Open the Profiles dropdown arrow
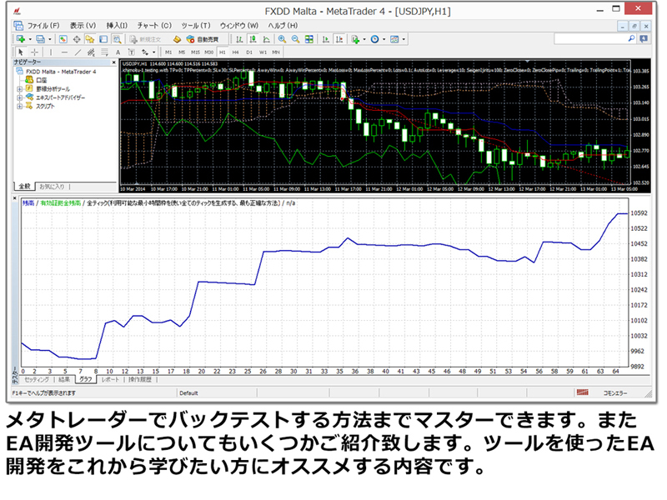The width and height of the screenshot is (667, 500). point(50,39)
